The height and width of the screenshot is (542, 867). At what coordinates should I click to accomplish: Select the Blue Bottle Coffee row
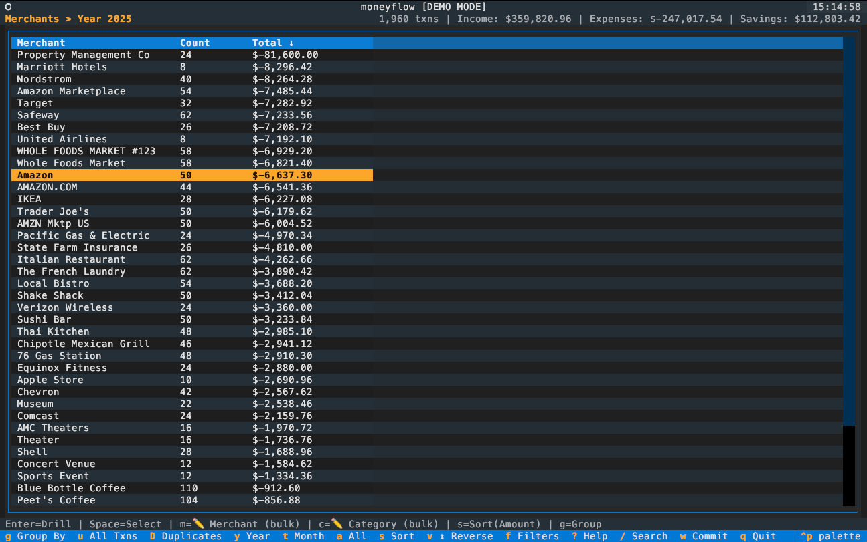[x=192, y=488]
